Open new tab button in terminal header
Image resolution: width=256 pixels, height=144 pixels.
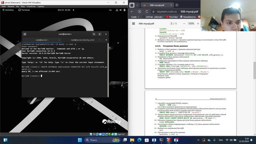25,34
